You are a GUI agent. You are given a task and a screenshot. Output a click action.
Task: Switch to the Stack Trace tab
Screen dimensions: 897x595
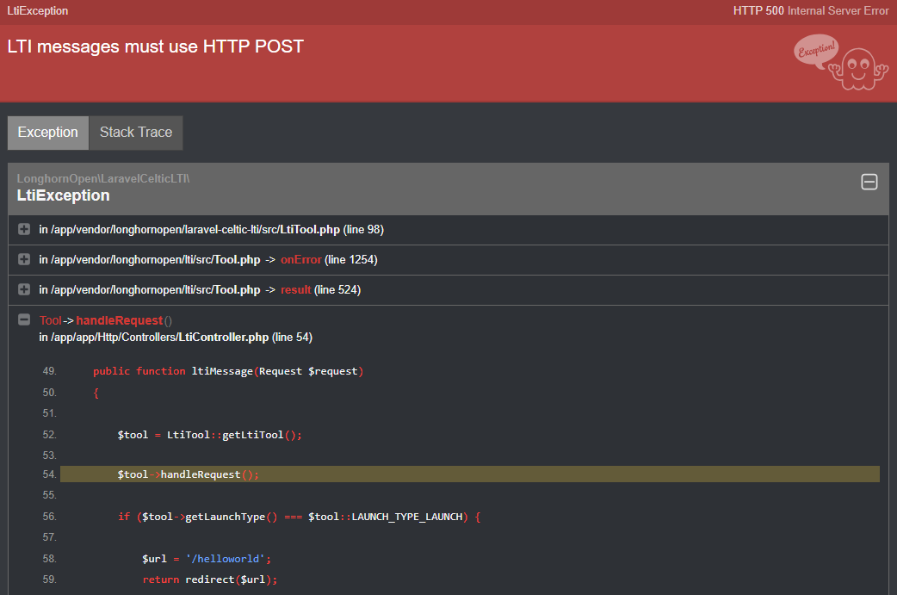(x=135, y=132)
